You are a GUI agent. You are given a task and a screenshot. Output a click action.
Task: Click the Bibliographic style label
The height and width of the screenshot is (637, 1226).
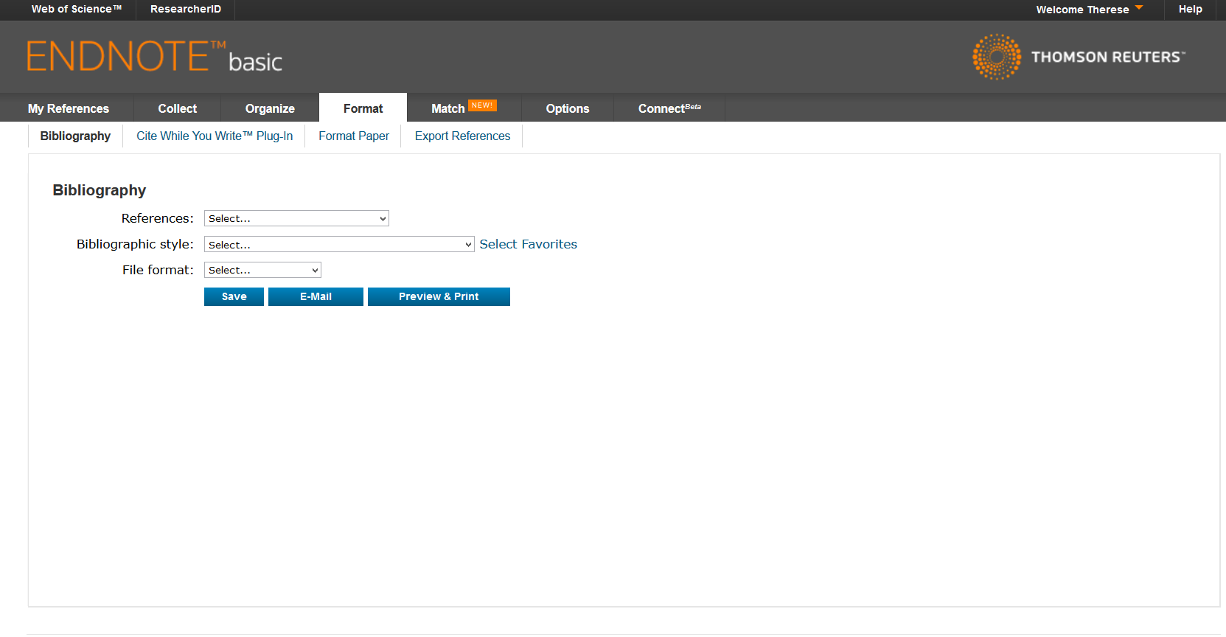pos(135,244)
